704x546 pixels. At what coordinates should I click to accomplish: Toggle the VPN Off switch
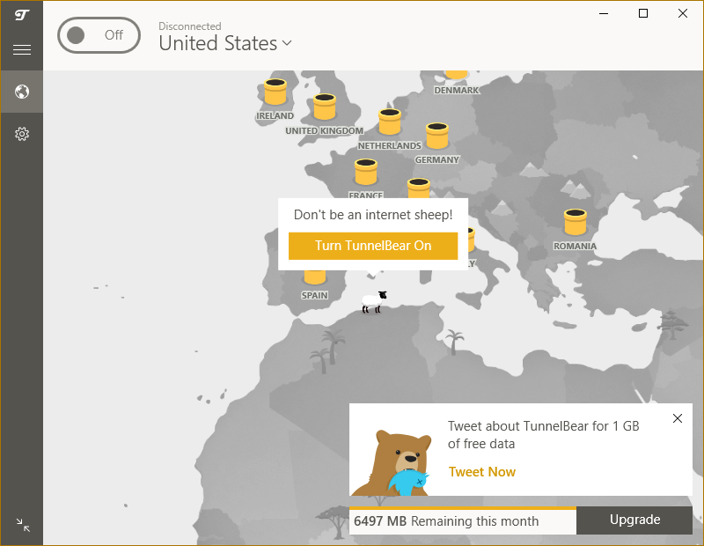point(99,35)
